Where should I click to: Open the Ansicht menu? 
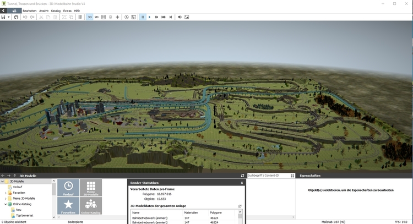tap(44, 11)
